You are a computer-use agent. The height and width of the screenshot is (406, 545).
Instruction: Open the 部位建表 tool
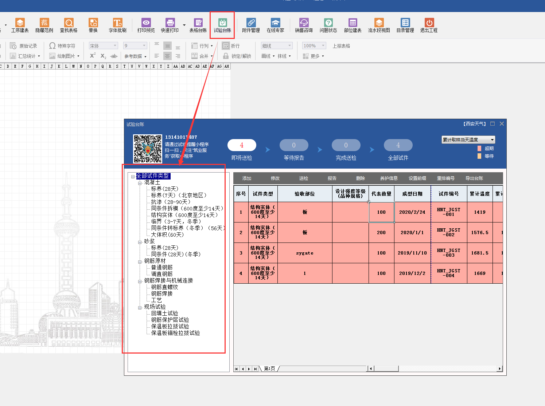(x=353, y=25)
